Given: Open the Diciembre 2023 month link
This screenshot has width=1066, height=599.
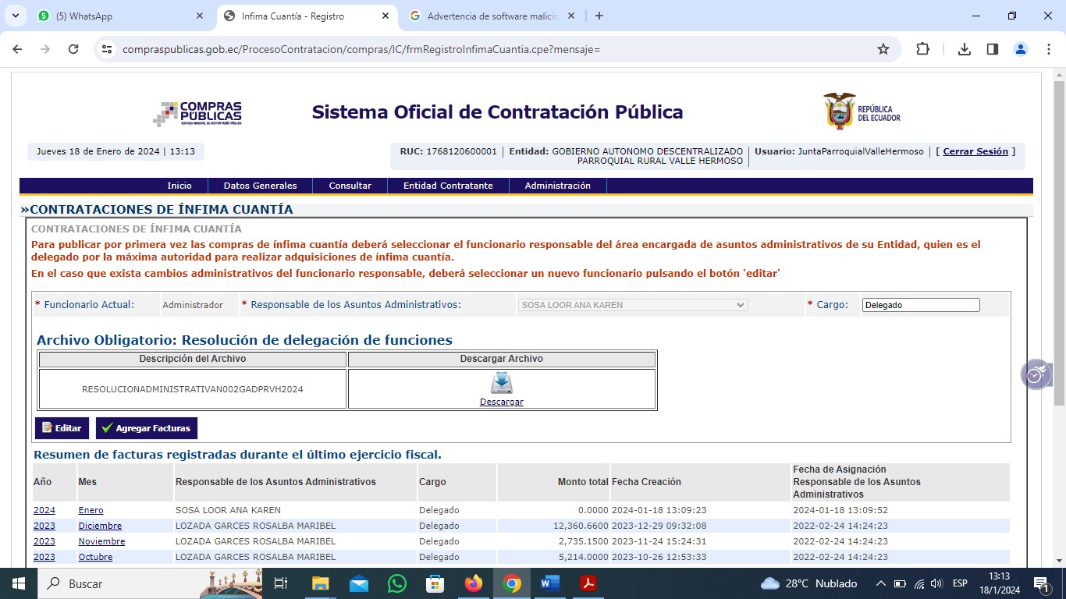Looking at the screenshot, I should pos(100,526).
